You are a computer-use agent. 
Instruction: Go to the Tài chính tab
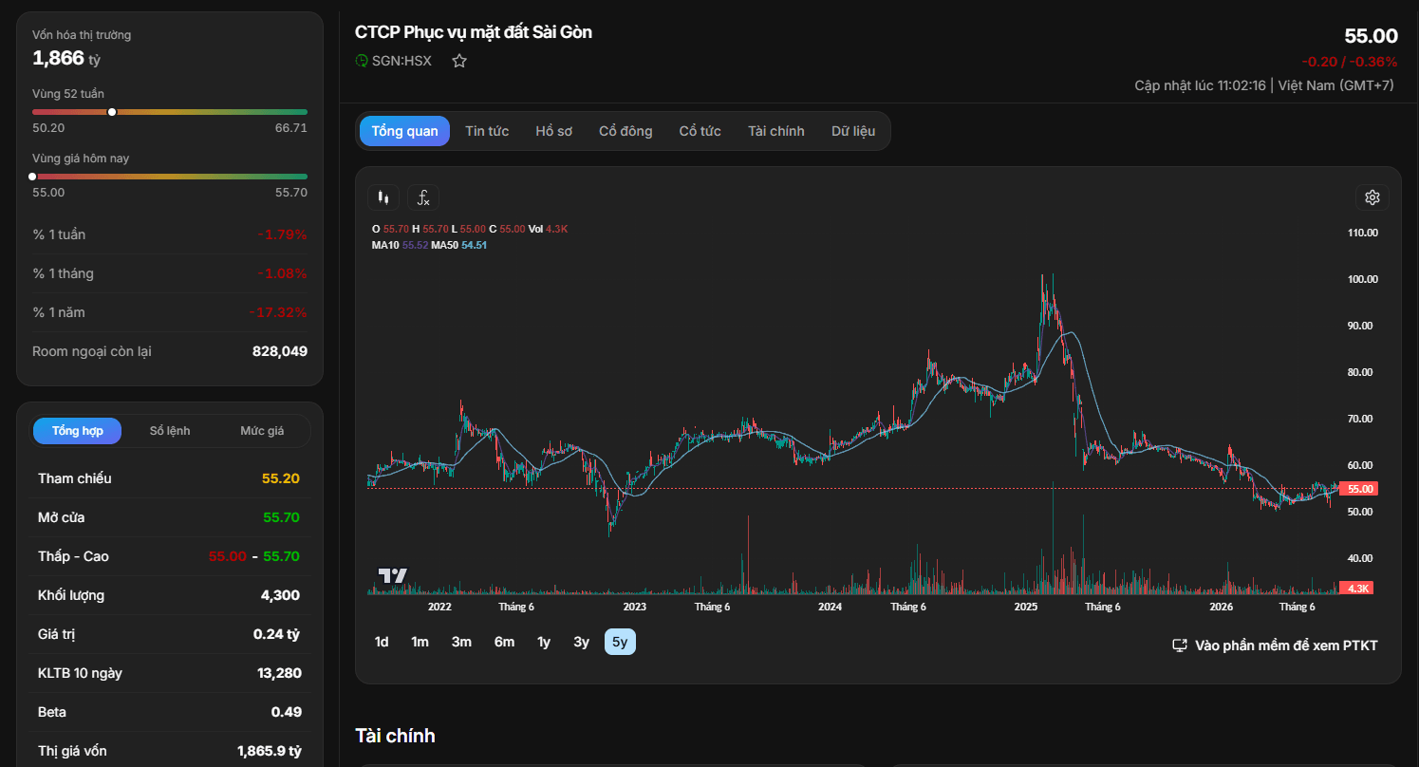pyautogui.click(x=776, y=131)
